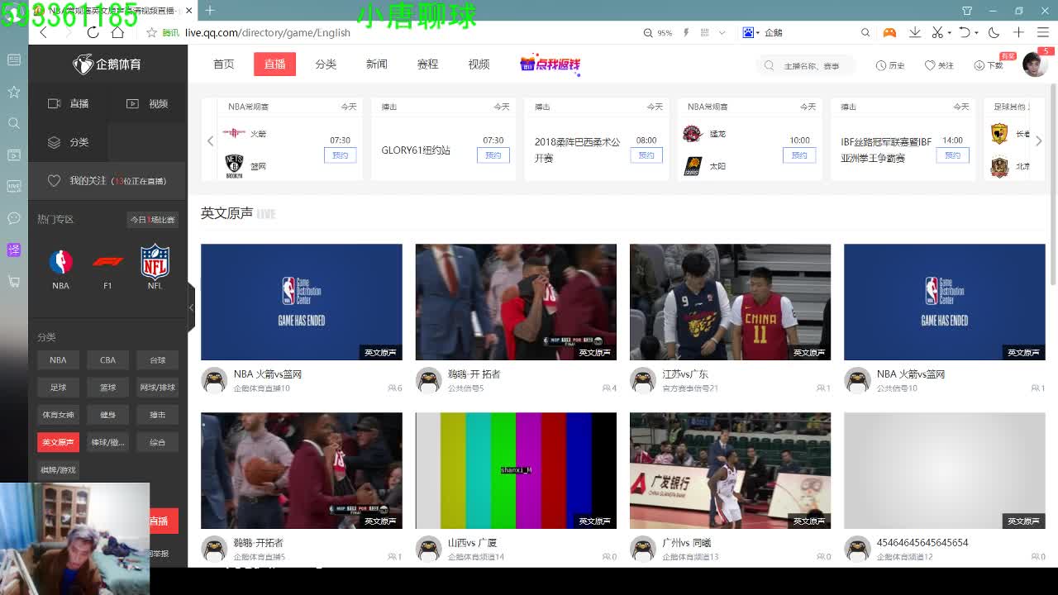Click 今日1场比赛 button

click(152, 219)
